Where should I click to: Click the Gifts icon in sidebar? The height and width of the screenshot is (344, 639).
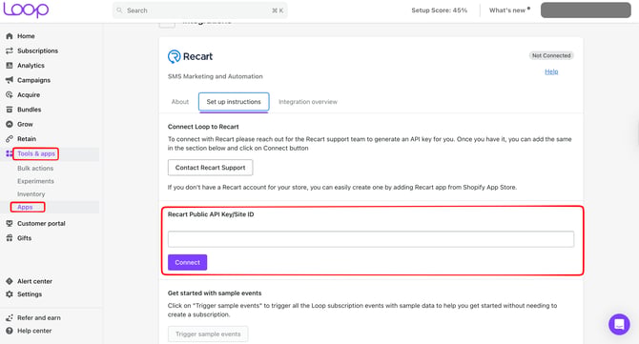tap(10, 238)
